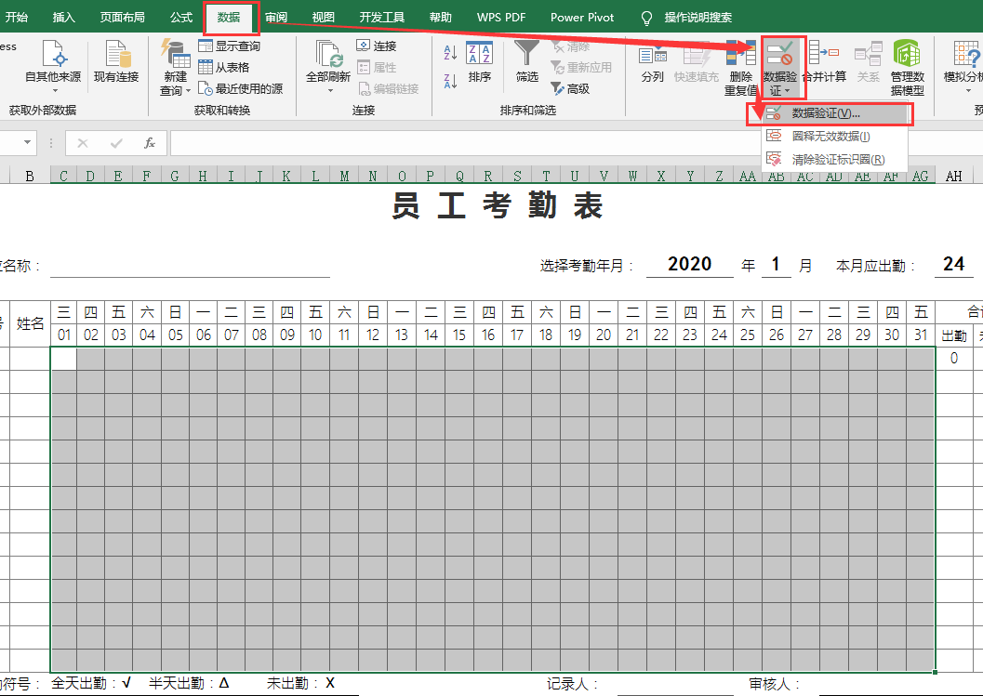This screenshot has width=983, height=696.
Task: Choose 圈释无效数据 menu entry
Action: pos(830,137)
